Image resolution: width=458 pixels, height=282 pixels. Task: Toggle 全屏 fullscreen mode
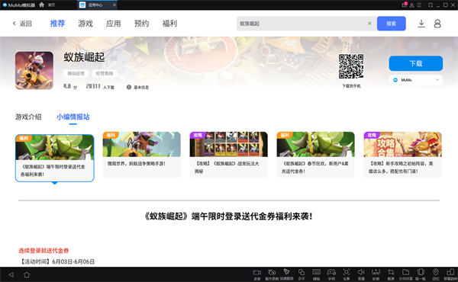(x=347, y=274)
